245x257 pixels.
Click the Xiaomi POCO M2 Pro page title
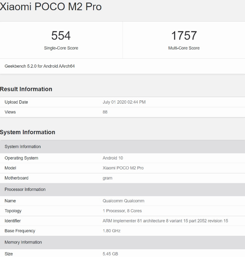pos(51,7)
